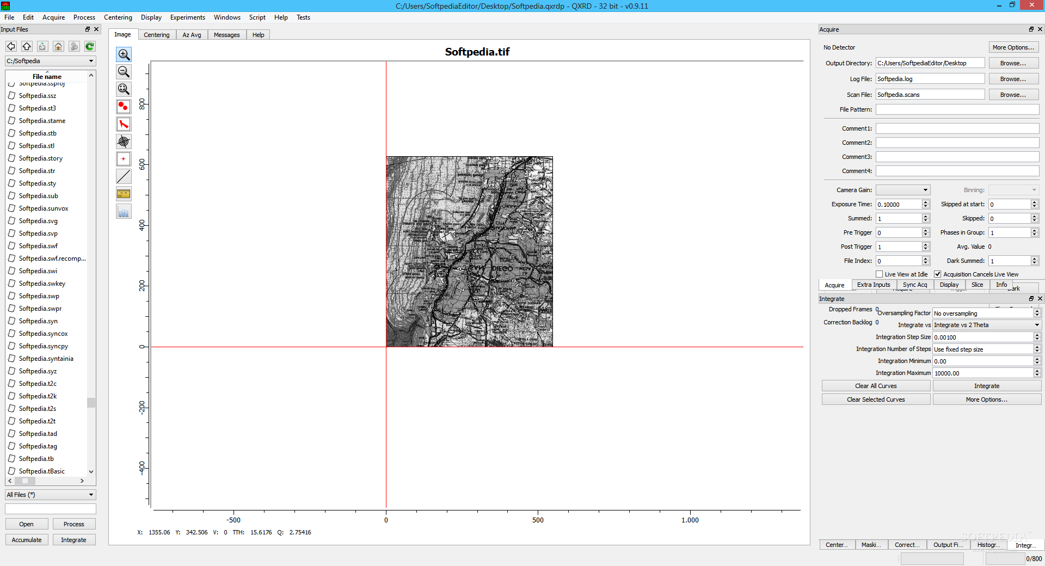Adjust the Exposure Time spinner arrows
This screenshot has width=1045, height=566.
click(925, 204)
